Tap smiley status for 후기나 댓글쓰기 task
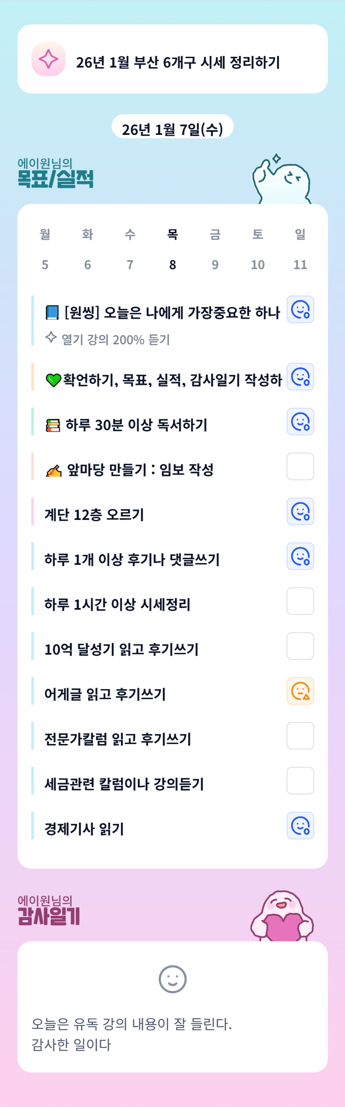This screenshot has width=345, height=1107. (300, 556)
